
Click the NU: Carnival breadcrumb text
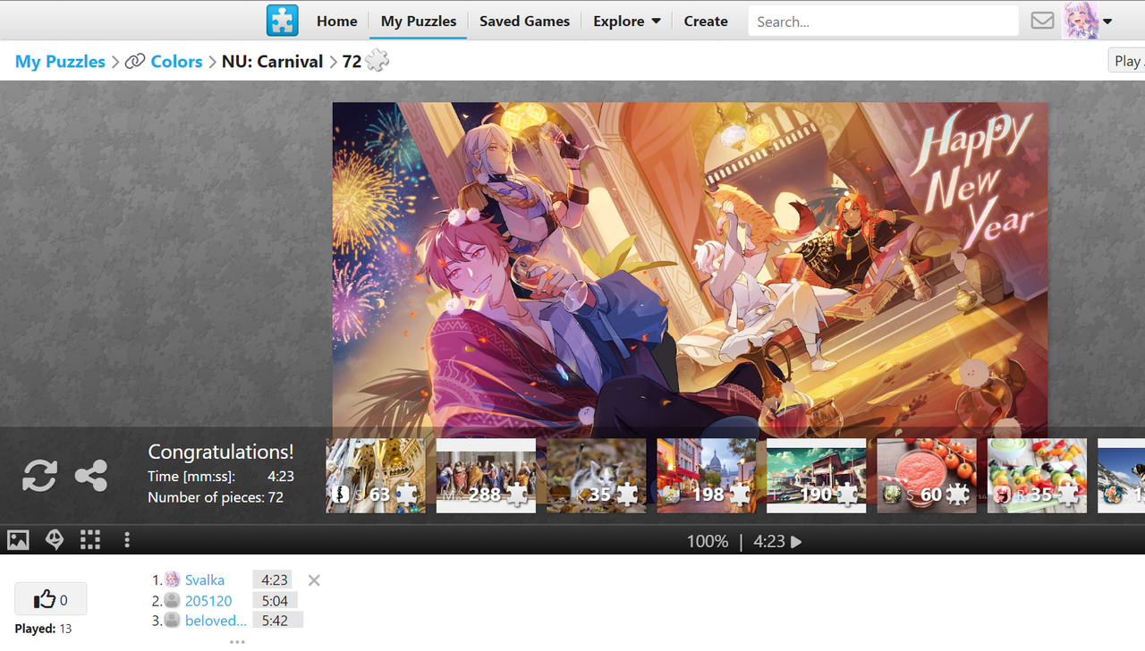(273, 61)
